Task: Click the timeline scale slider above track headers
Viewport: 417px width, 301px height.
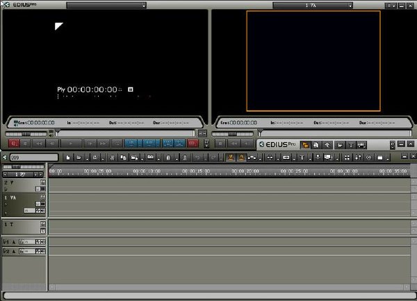Action: [x=24, y=167]
